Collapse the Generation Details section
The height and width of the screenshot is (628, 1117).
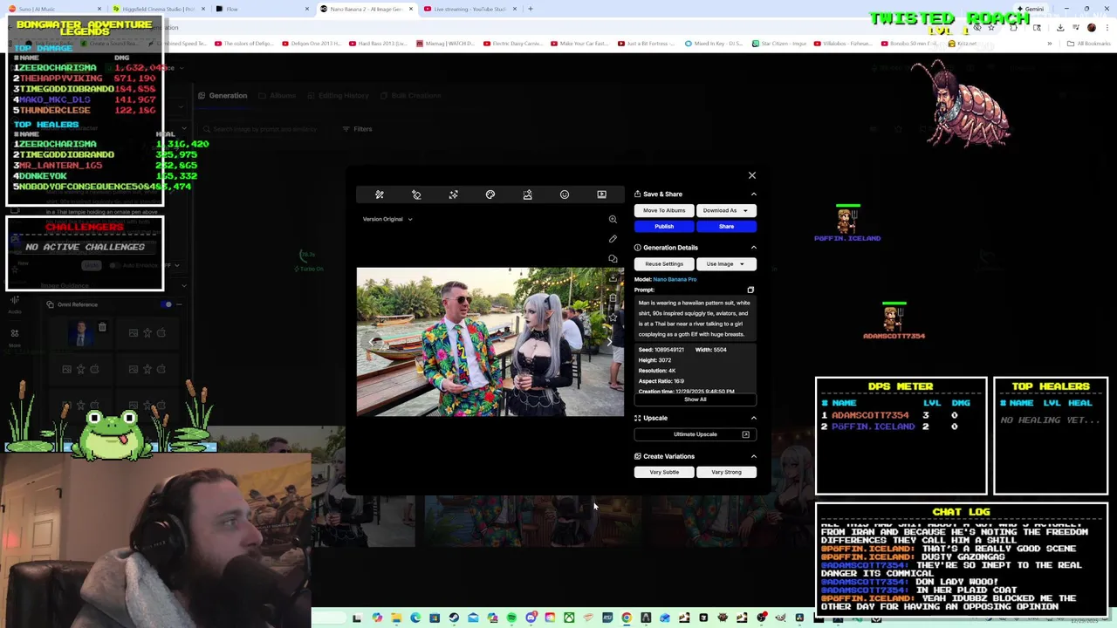click(754, 248)
